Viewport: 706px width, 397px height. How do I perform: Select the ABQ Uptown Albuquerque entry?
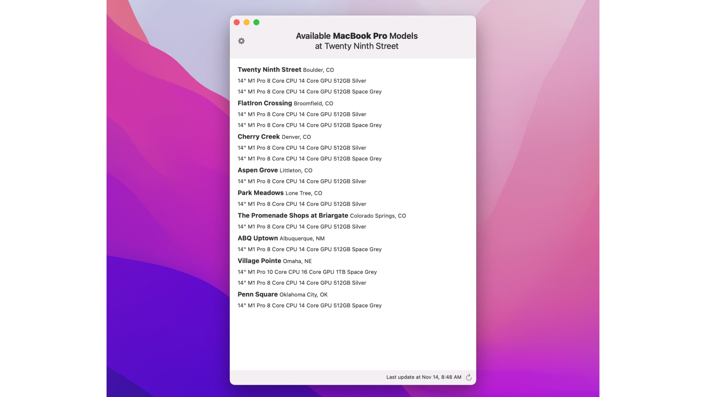tap(258, 238)
